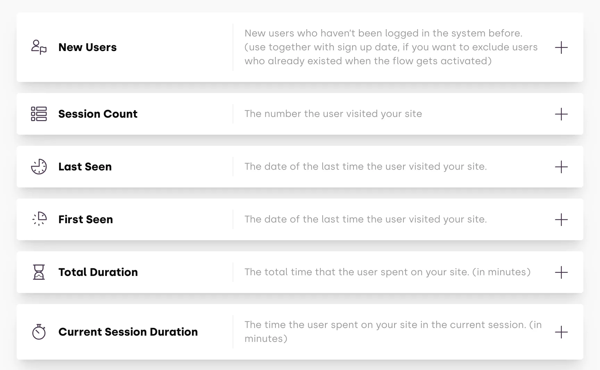This screenshot has height=370, width=600.
Task: Select the Total Duration label
Action: [x=98, y=272]
